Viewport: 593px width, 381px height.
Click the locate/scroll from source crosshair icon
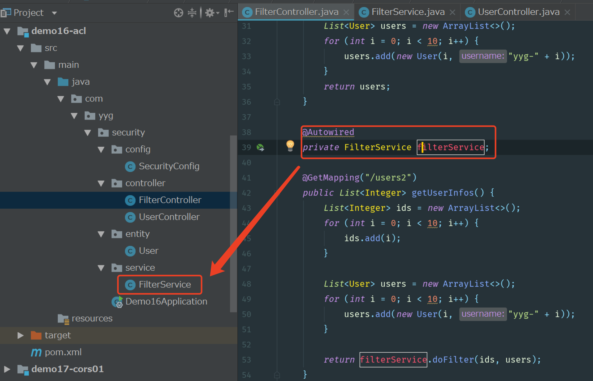(178, 12)
